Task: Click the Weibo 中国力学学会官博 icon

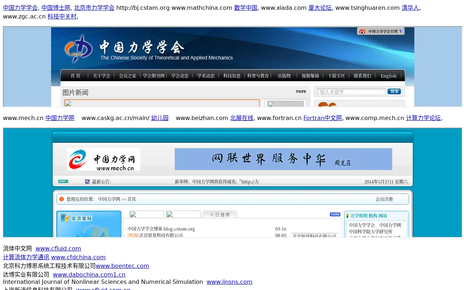Action: pyautogui.click(x=362, y=32)
